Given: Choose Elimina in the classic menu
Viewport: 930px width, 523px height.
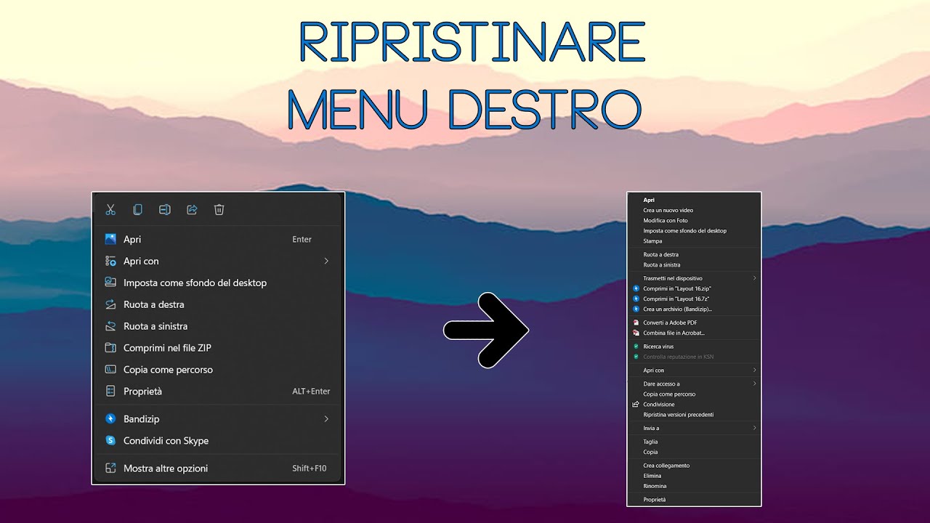Looking at the screenshot, I should point(652,476).
